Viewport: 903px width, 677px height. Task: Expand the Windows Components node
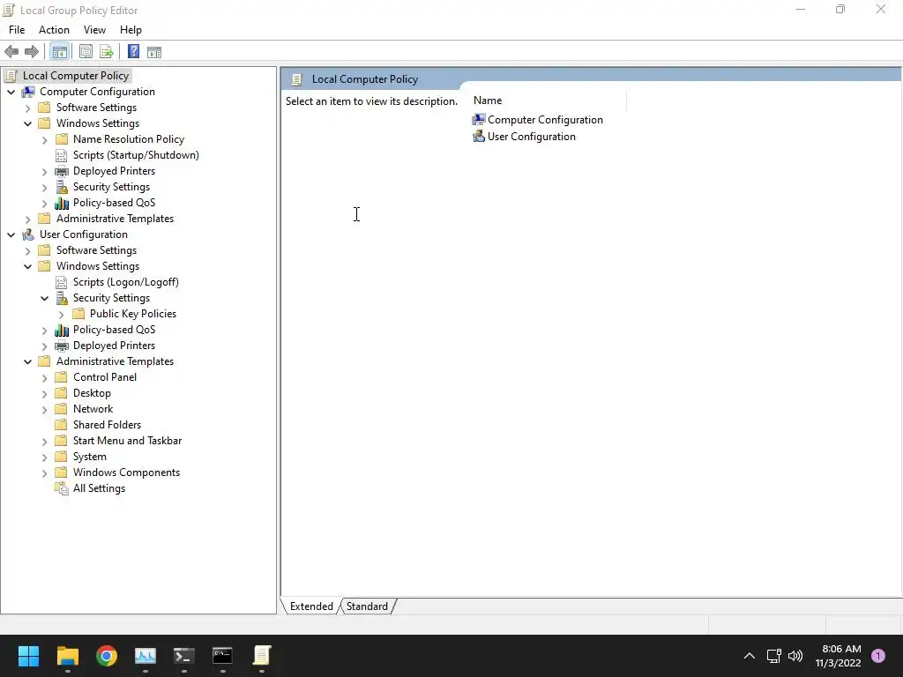point(44,472)
